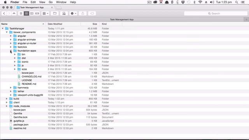Open Spotlight search in menu bar
Image resolution: width=249 pixels, height=140 pixels.
(237, 2)
